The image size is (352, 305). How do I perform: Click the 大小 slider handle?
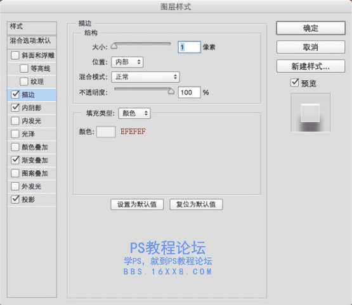pos(114,46)
